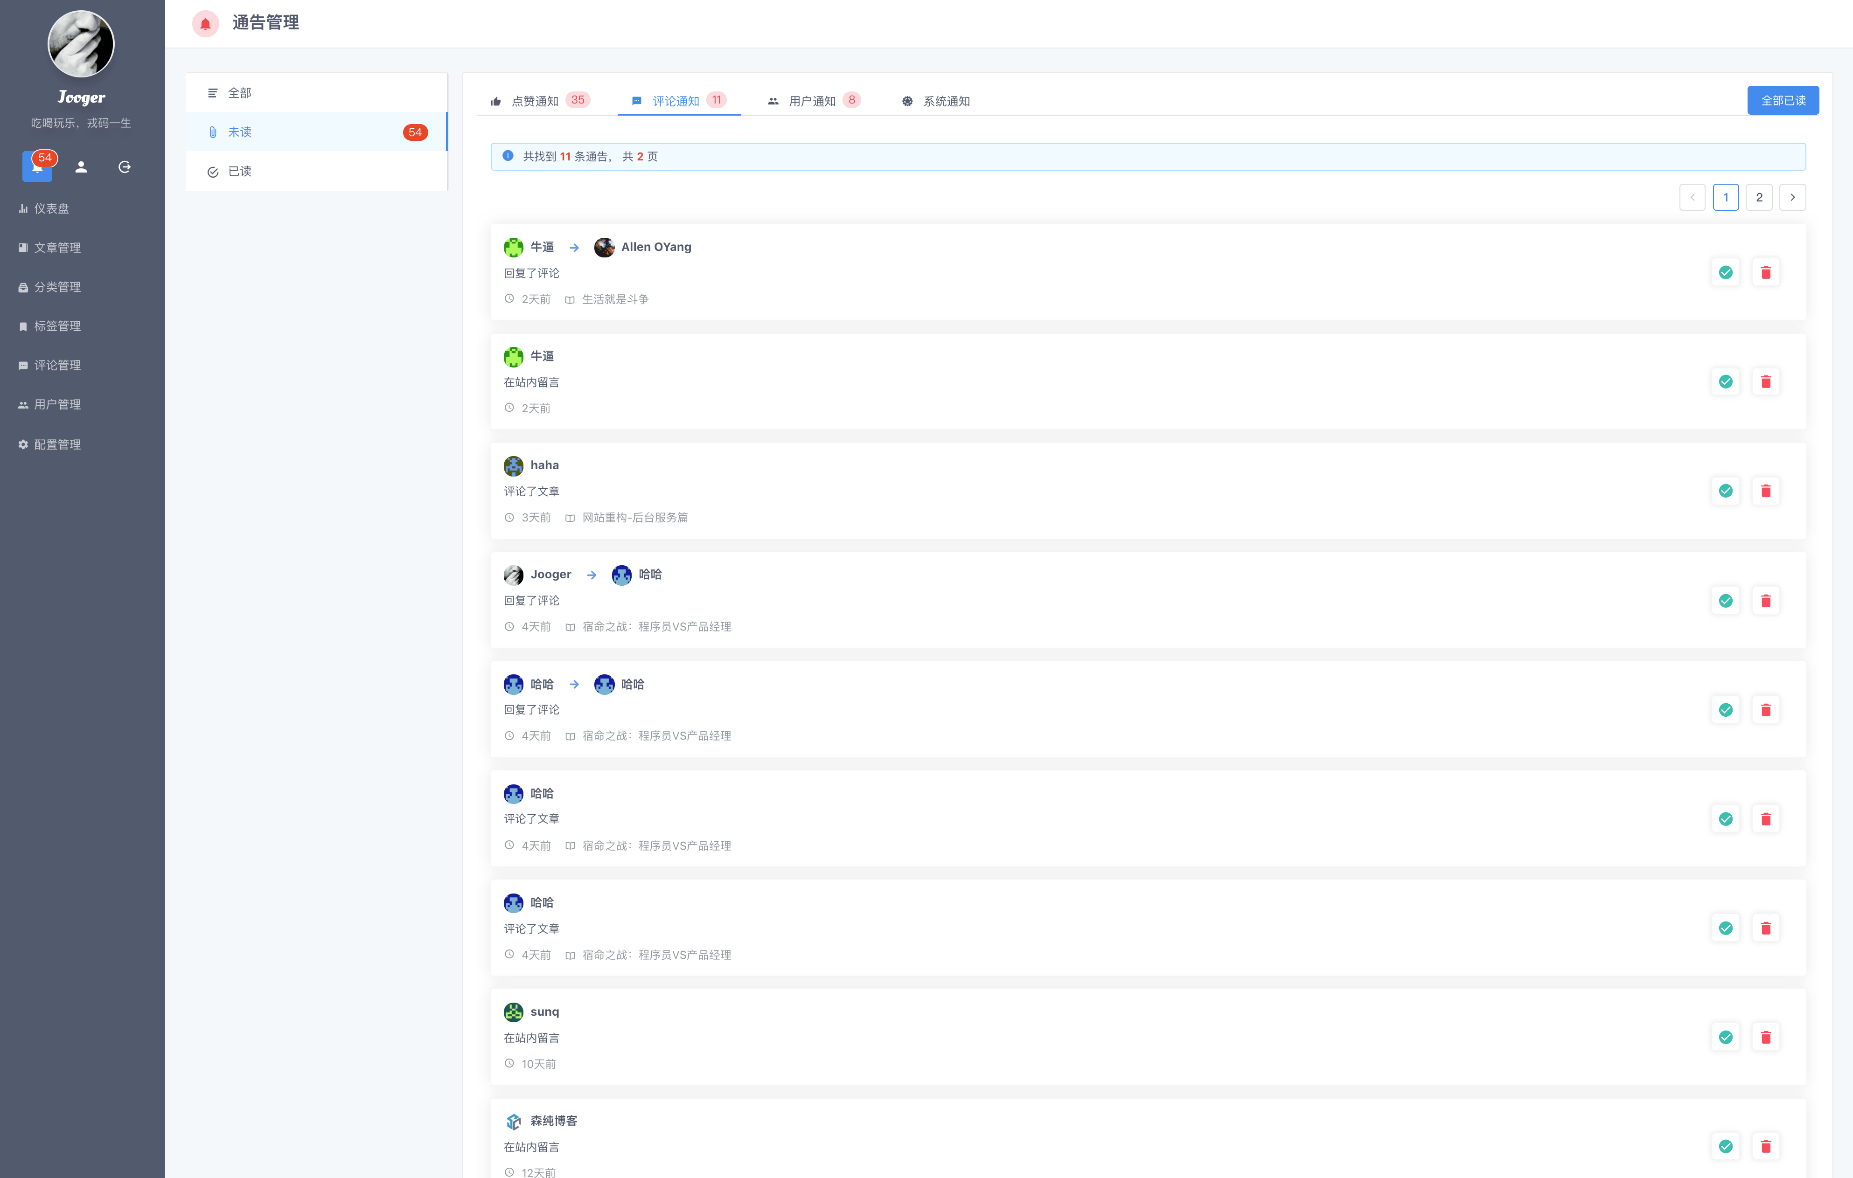1853x1178 pixels.
Task: Mark the haha notification as read
Action: point(1725,491)
